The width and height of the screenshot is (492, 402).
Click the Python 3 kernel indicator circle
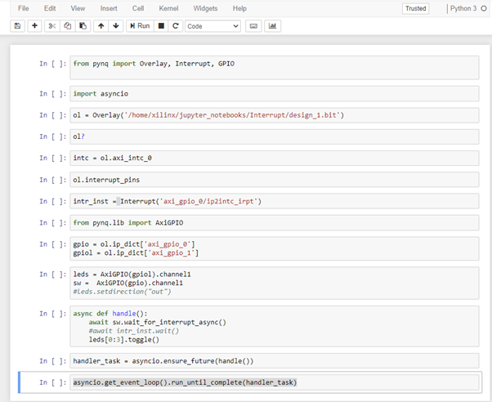tap(484, 8)
